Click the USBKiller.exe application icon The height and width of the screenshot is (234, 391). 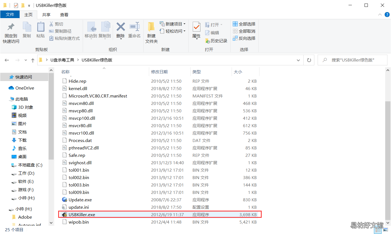[x=65, y=215]
